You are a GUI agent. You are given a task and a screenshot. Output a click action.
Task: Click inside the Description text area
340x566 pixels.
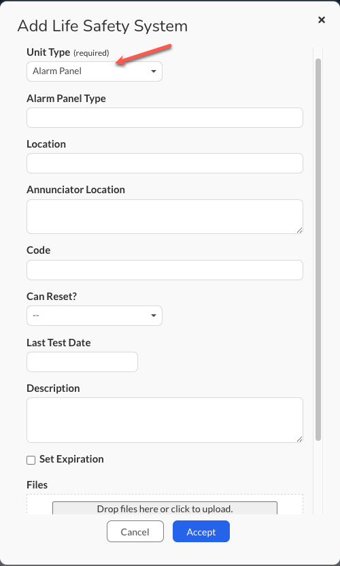click(165, 420)
